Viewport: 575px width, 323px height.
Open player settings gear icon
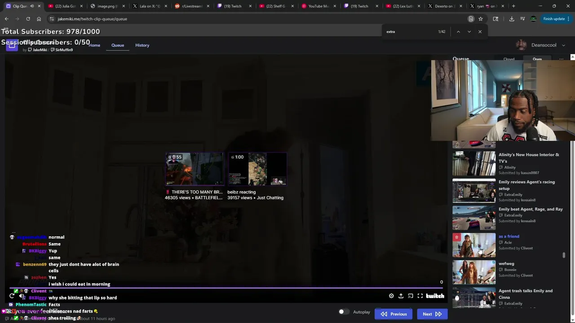point(391,296)
